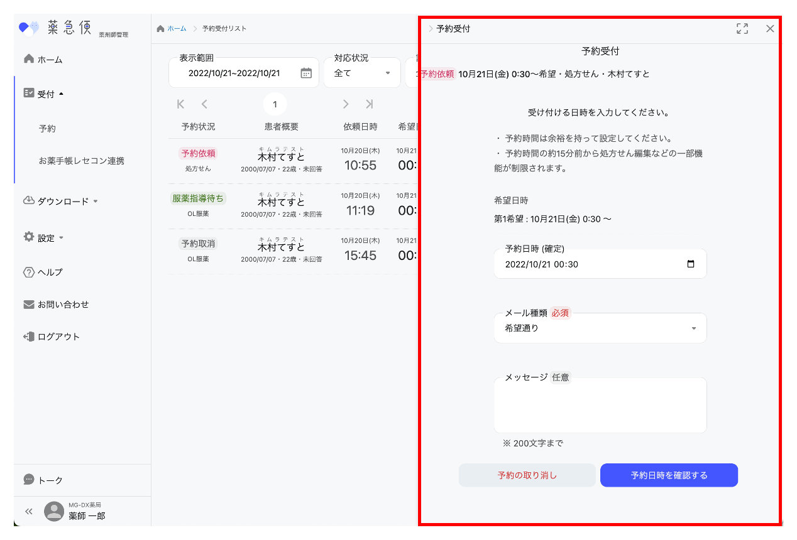This screenshot has width=797, height=540.
Task: Open calendar picker in 予約日時 field
Action: coord(691,264)
